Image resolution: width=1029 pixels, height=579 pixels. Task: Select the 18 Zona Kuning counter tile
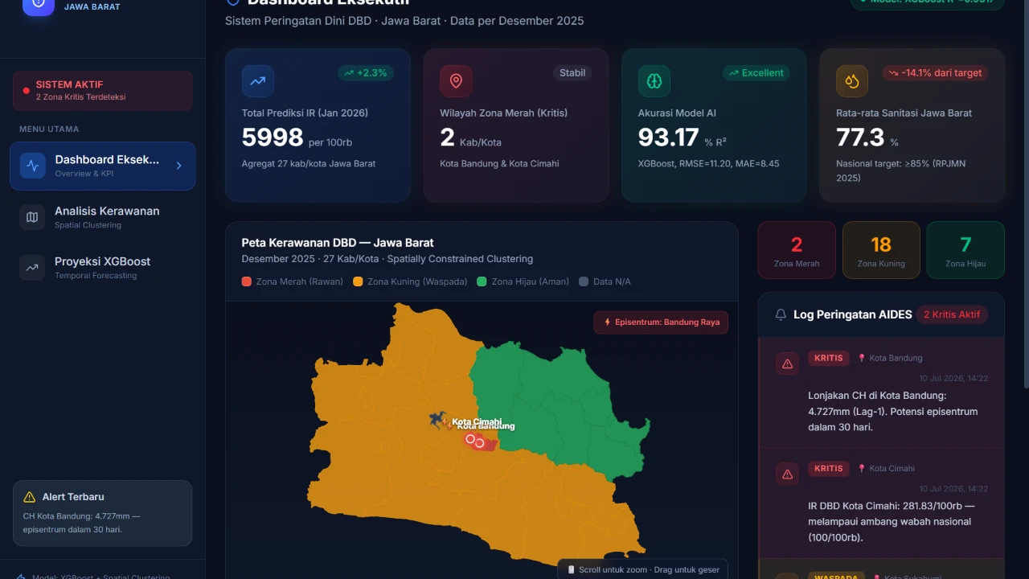881,250
